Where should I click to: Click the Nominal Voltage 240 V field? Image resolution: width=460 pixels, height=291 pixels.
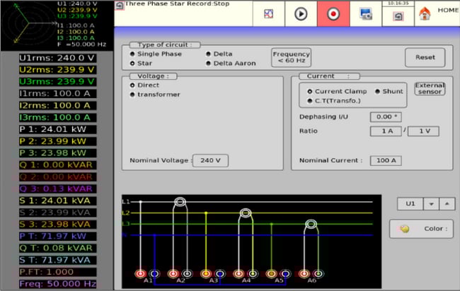pyautogui.click(x=210, y=160)
